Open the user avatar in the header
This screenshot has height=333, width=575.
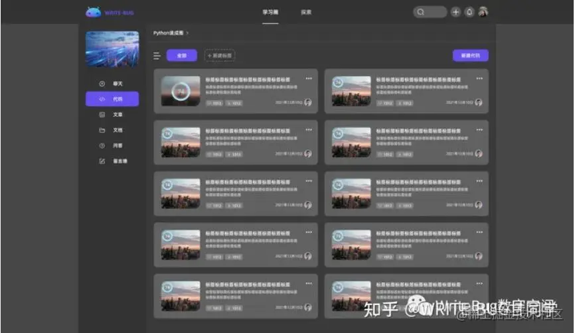tap(483, 12)
